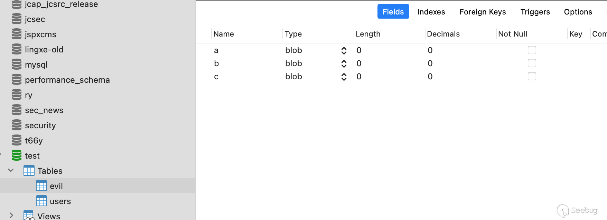607x220 pixels.
Task: Open type dropdown for field a
Action: tap(344, 50)
